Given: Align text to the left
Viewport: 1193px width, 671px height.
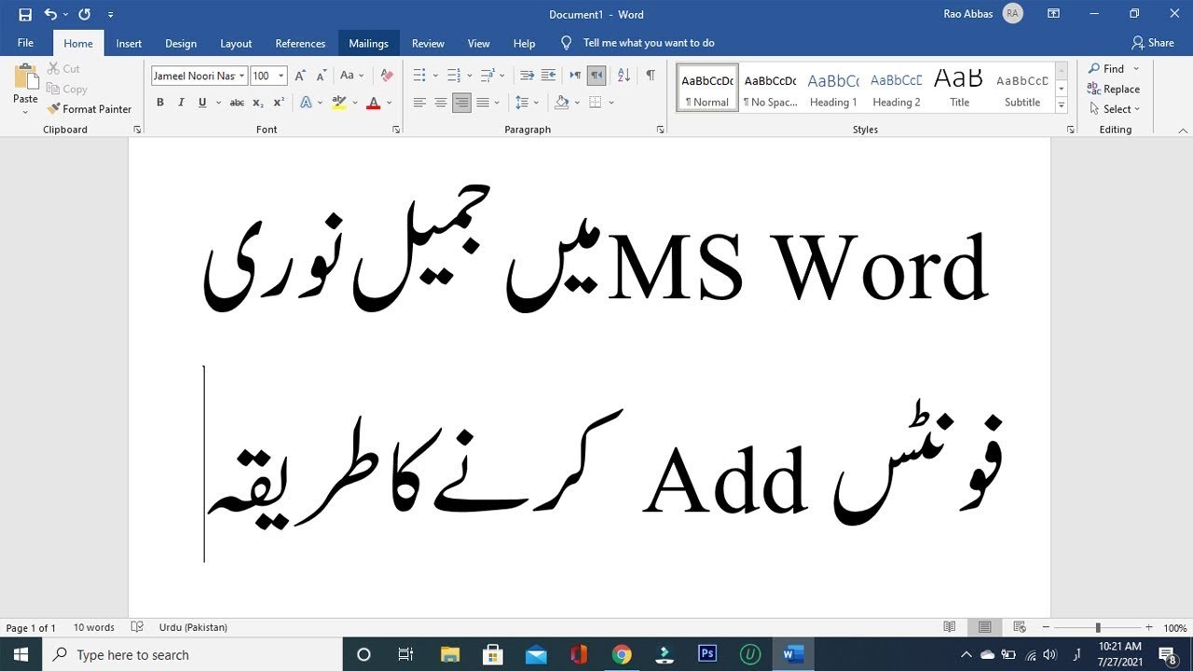Looking at the screenshot, I should 419,103.
